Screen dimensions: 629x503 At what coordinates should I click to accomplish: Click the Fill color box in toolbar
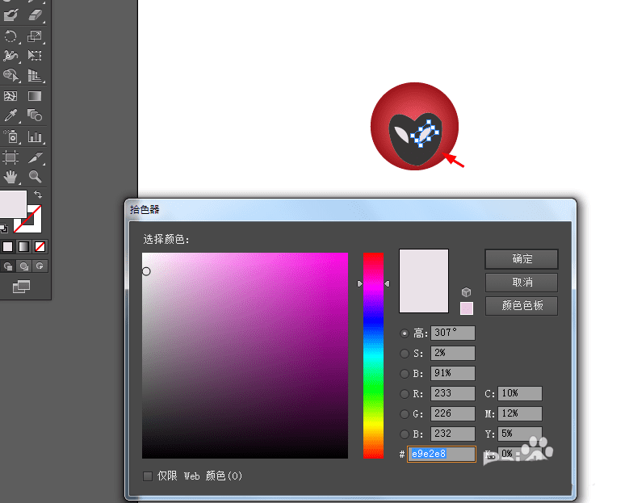coord(13,204)
